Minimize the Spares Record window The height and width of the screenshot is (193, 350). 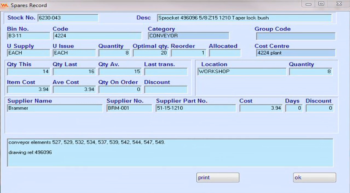tap(309, 4)
